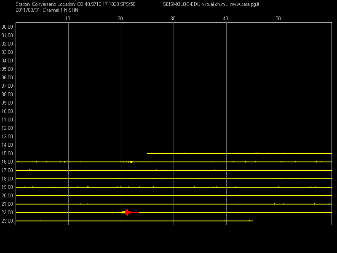
Task: Click the start of the 15:00 trace
Action: coord(147,153)
